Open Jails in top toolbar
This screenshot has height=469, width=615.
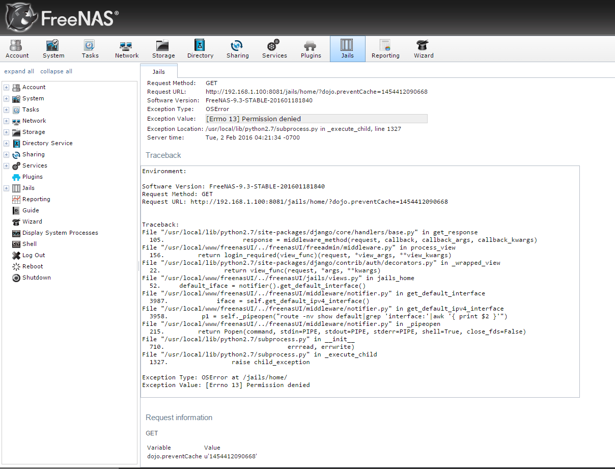pos(347,49)
